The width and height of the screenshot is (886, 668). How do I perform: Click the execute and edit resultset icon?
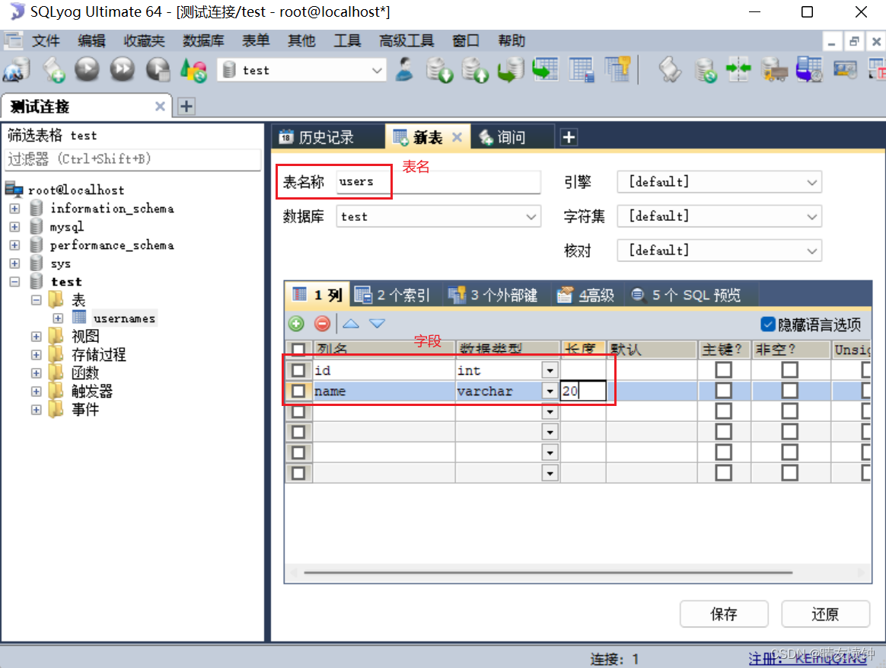point(158,69)
